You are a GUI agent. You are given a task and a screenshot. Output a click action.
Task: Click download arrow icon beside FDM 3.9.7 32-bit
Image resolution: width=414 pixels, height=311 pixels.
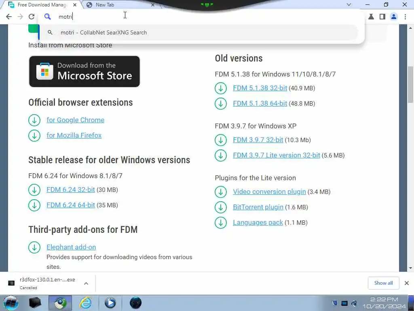pyautogui.click(x=221, y=140)
